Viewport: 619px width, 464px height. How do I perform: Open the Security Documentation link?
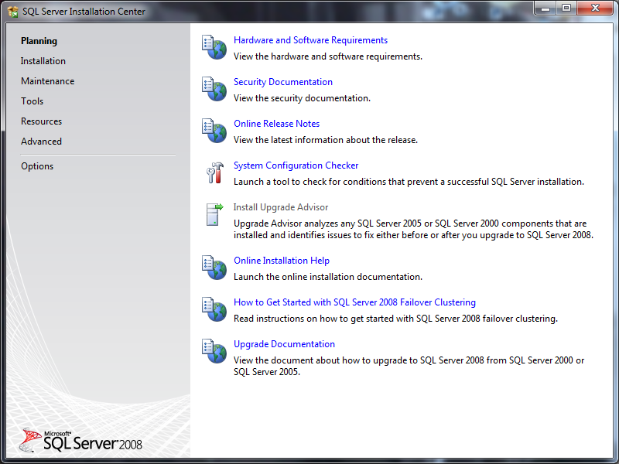(x=283, y=82)
